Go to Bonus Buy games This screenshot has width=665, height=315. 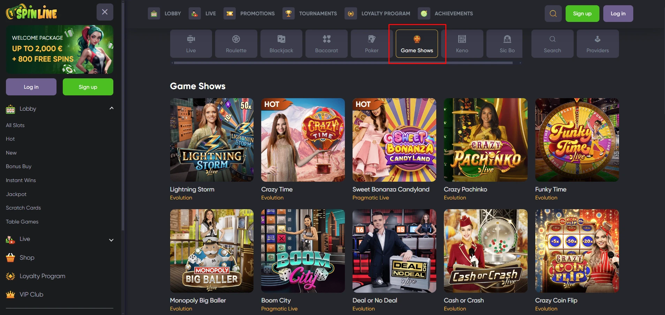[19, 166]
